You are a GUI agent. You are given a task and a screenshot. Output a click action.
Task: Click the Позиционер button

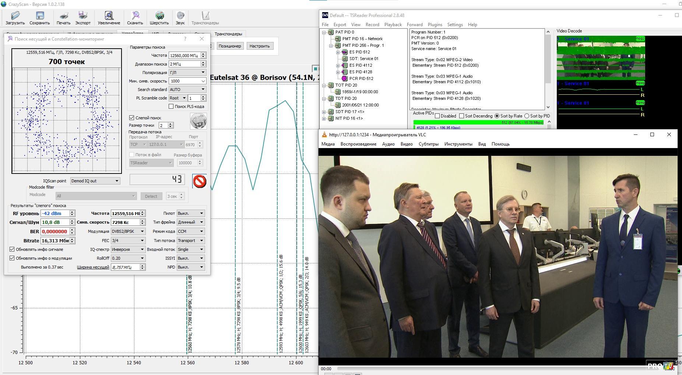[x=230, y=46]
